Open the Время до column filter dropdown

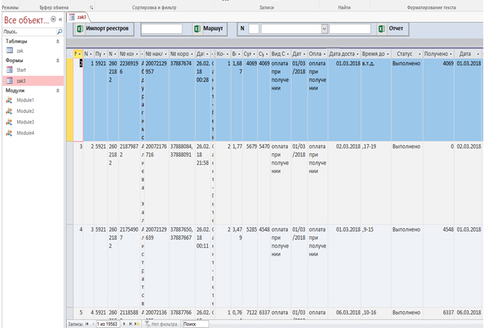[388, 54]
